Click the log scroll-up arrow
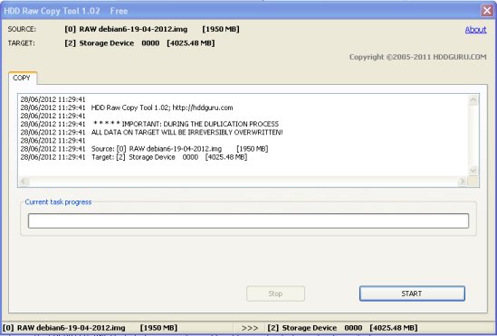 [473, 100]
